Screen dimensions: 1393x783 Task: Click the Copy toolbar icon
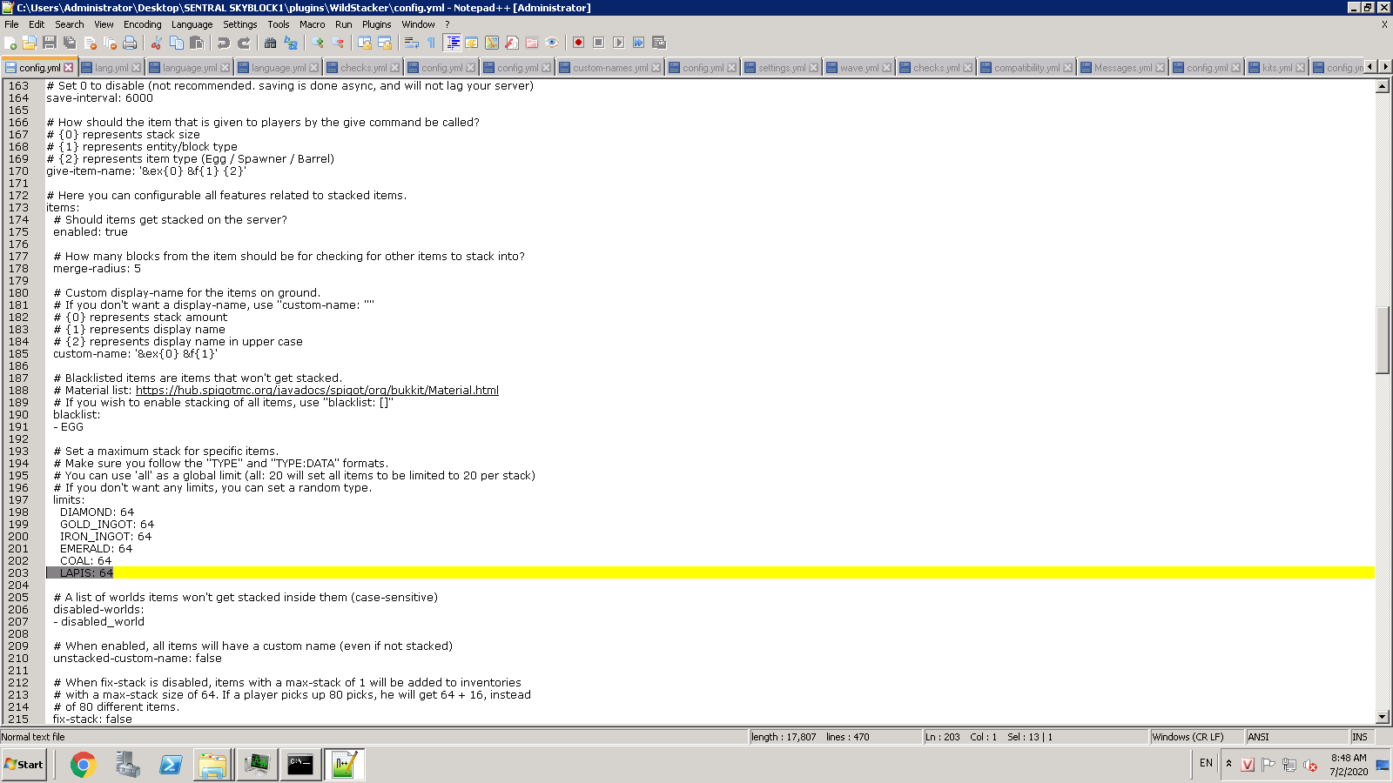click(177, 43)
